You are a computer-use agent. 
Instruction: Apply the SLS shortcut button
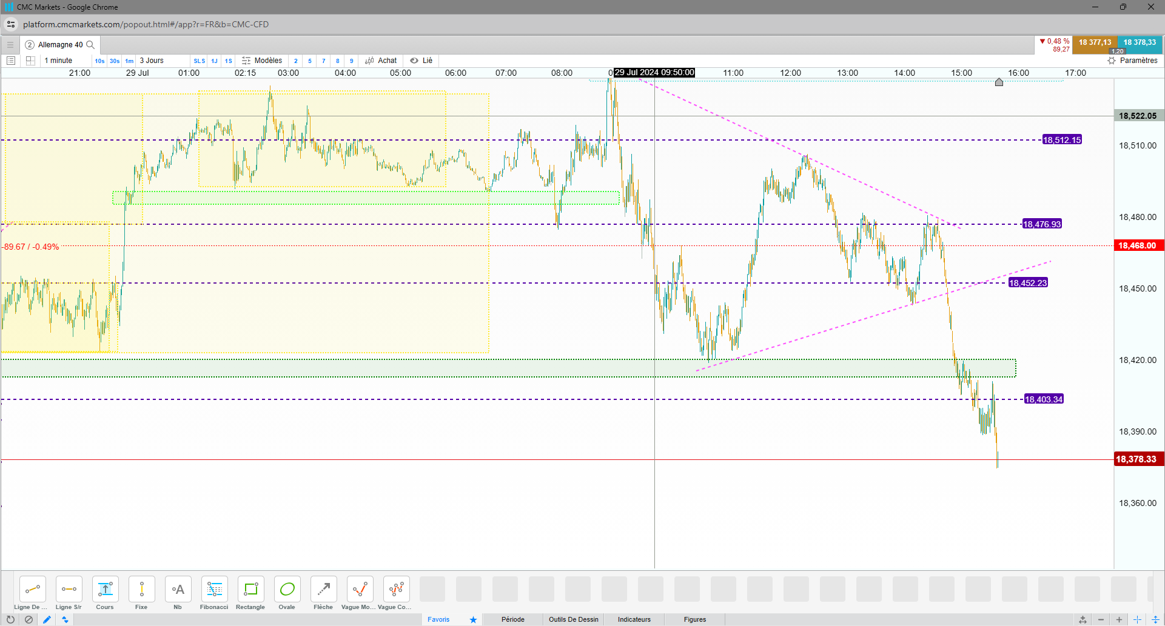pyautogui.click(x=200, y=61)
